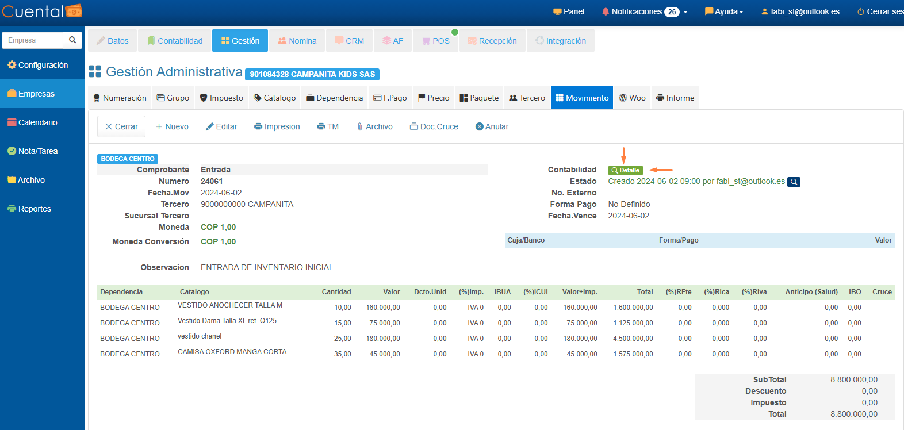Switch to the Catalogo tab
This screenshot has width=904, height=430.
click(x=274, y=98)
